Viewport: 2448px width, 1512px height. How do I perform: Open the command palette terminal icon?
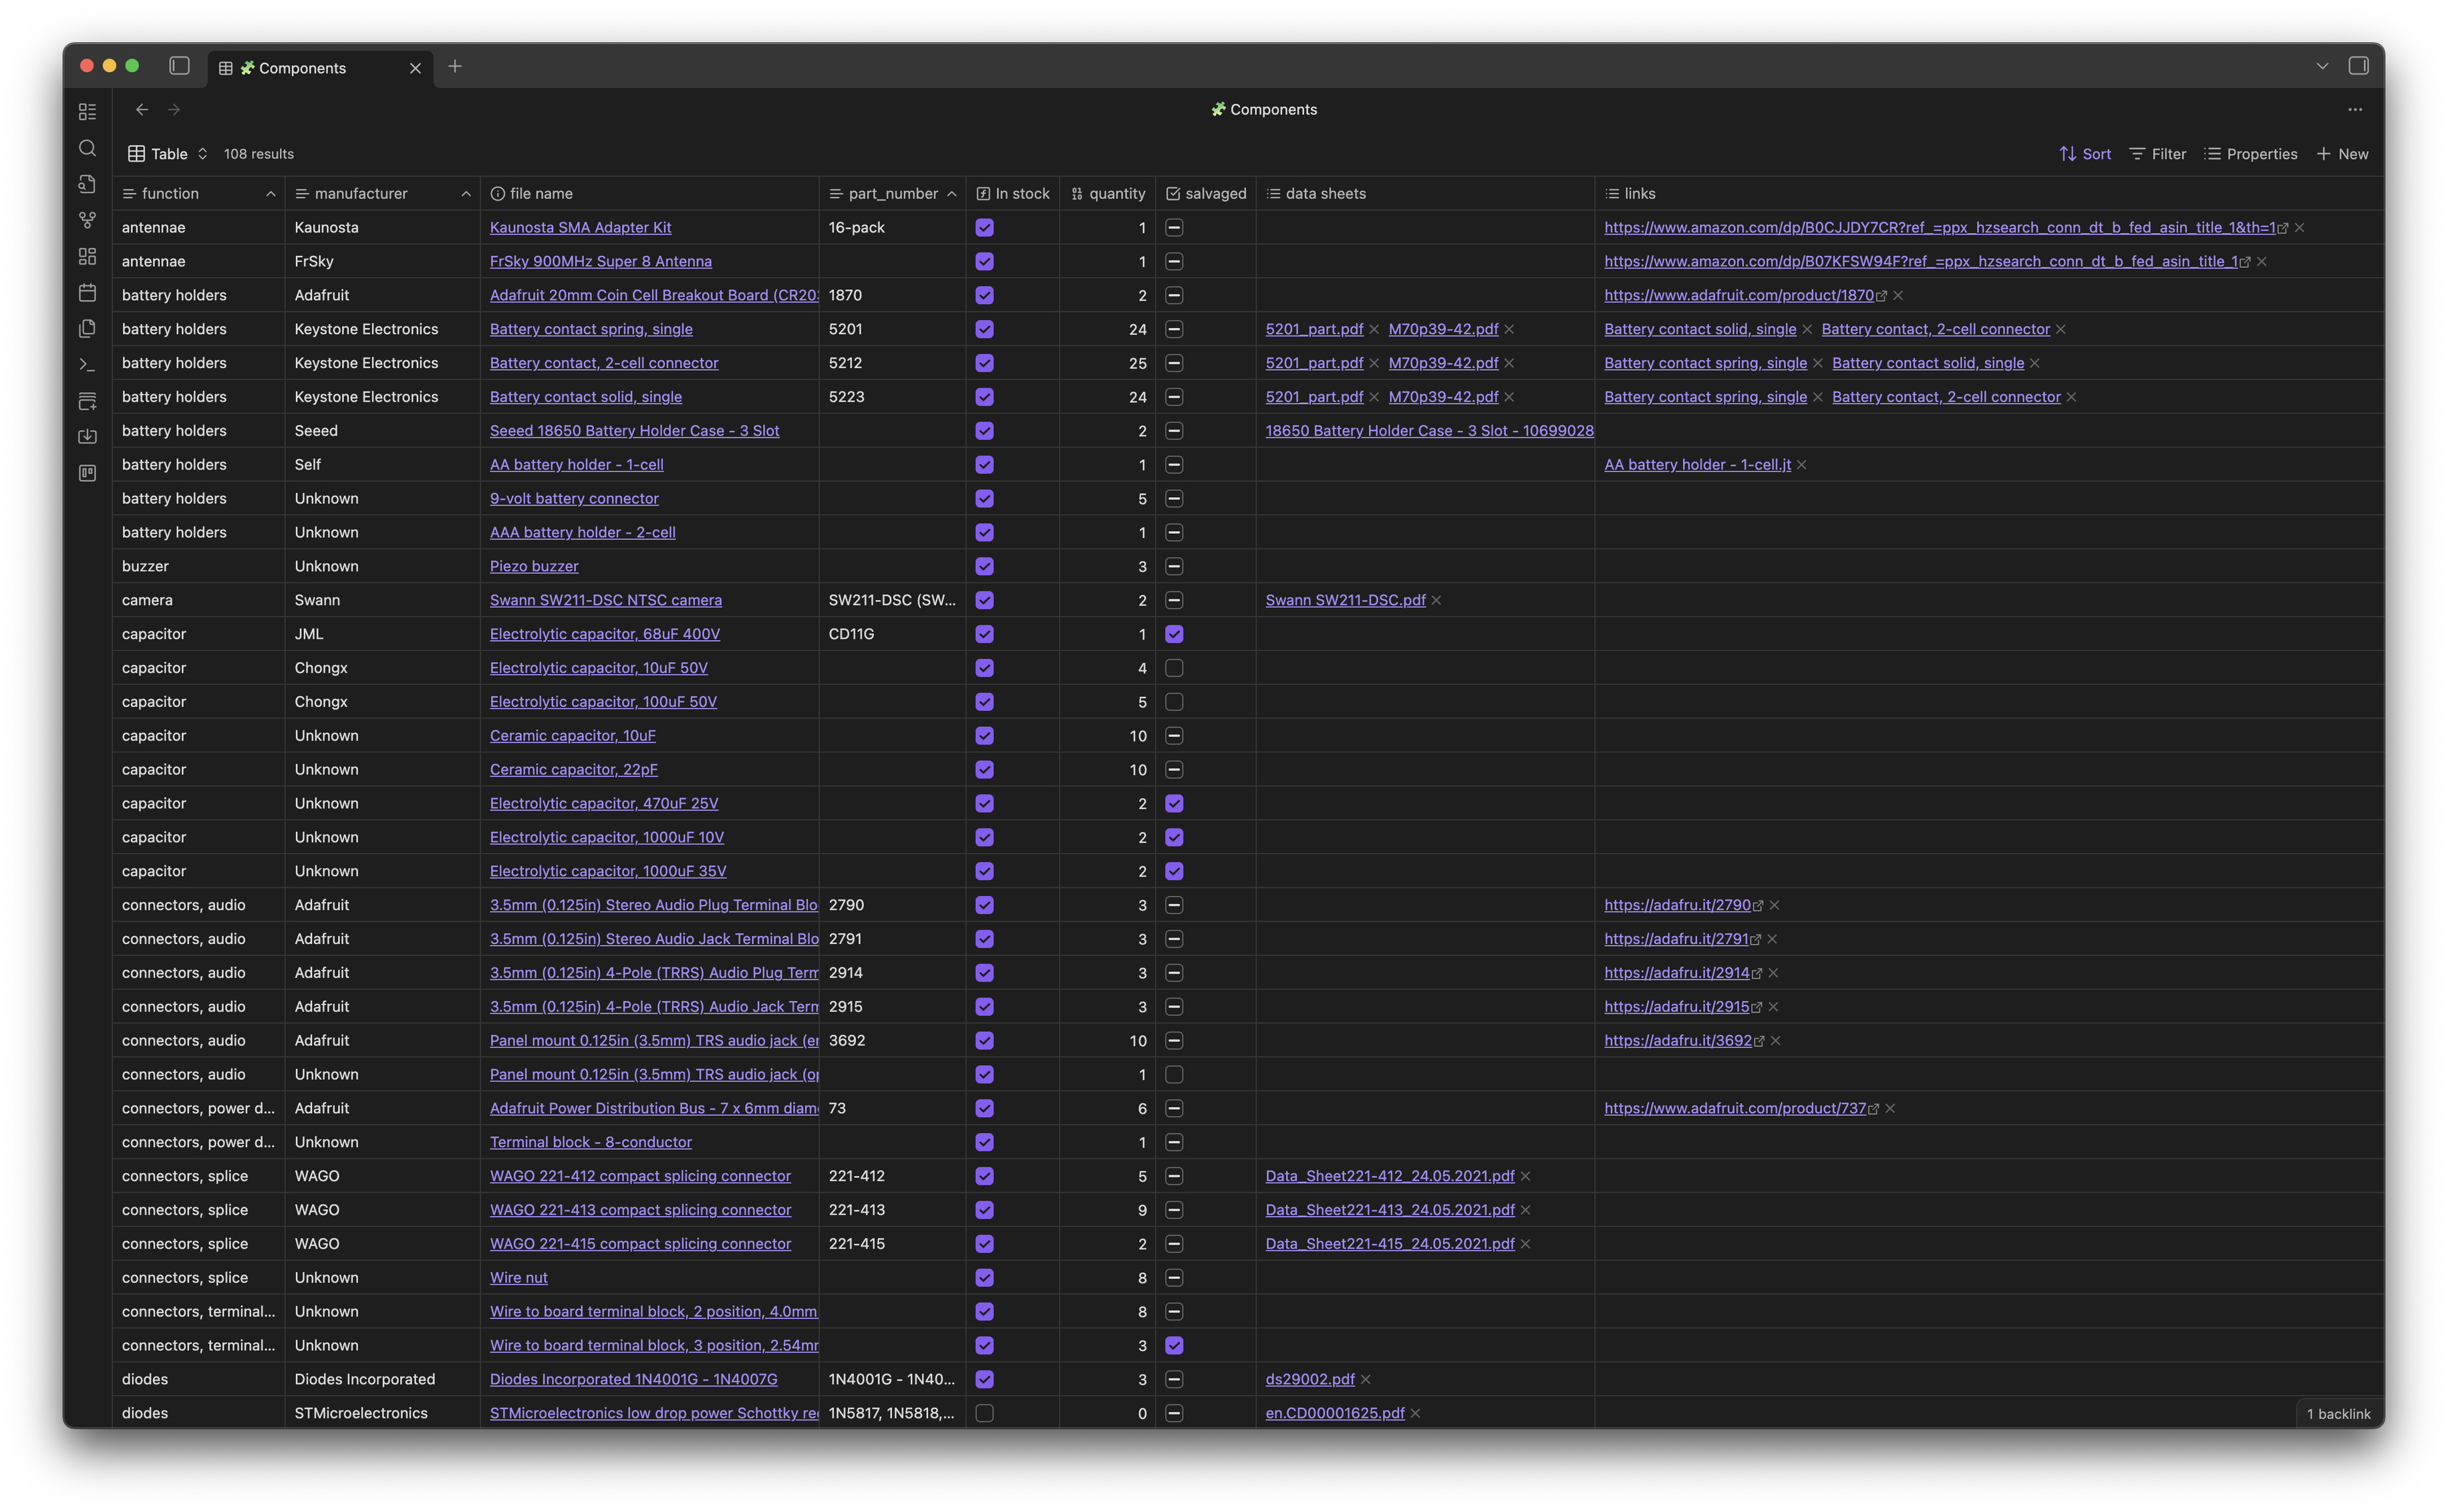tap(87, 365)
